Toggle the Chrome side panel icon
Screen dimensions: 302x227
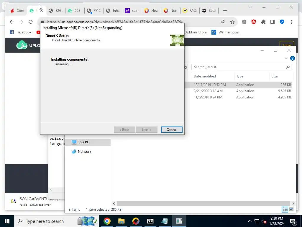tap(272, 22)
